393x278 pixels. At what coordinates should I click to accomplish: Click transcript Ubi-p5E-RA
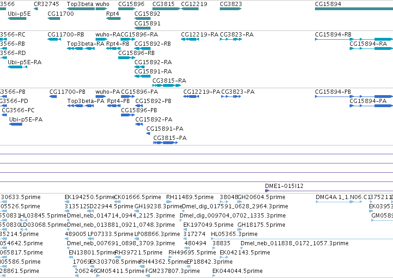[17, 67]
